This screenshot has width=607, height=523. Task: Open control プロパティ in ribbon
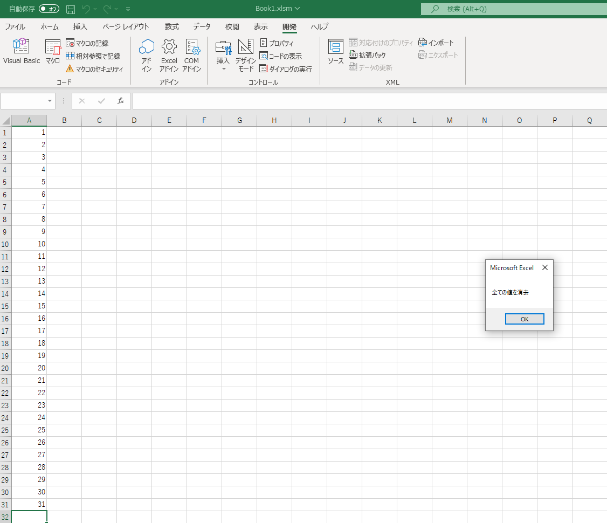pyautogui.click(x=277, y=43)
